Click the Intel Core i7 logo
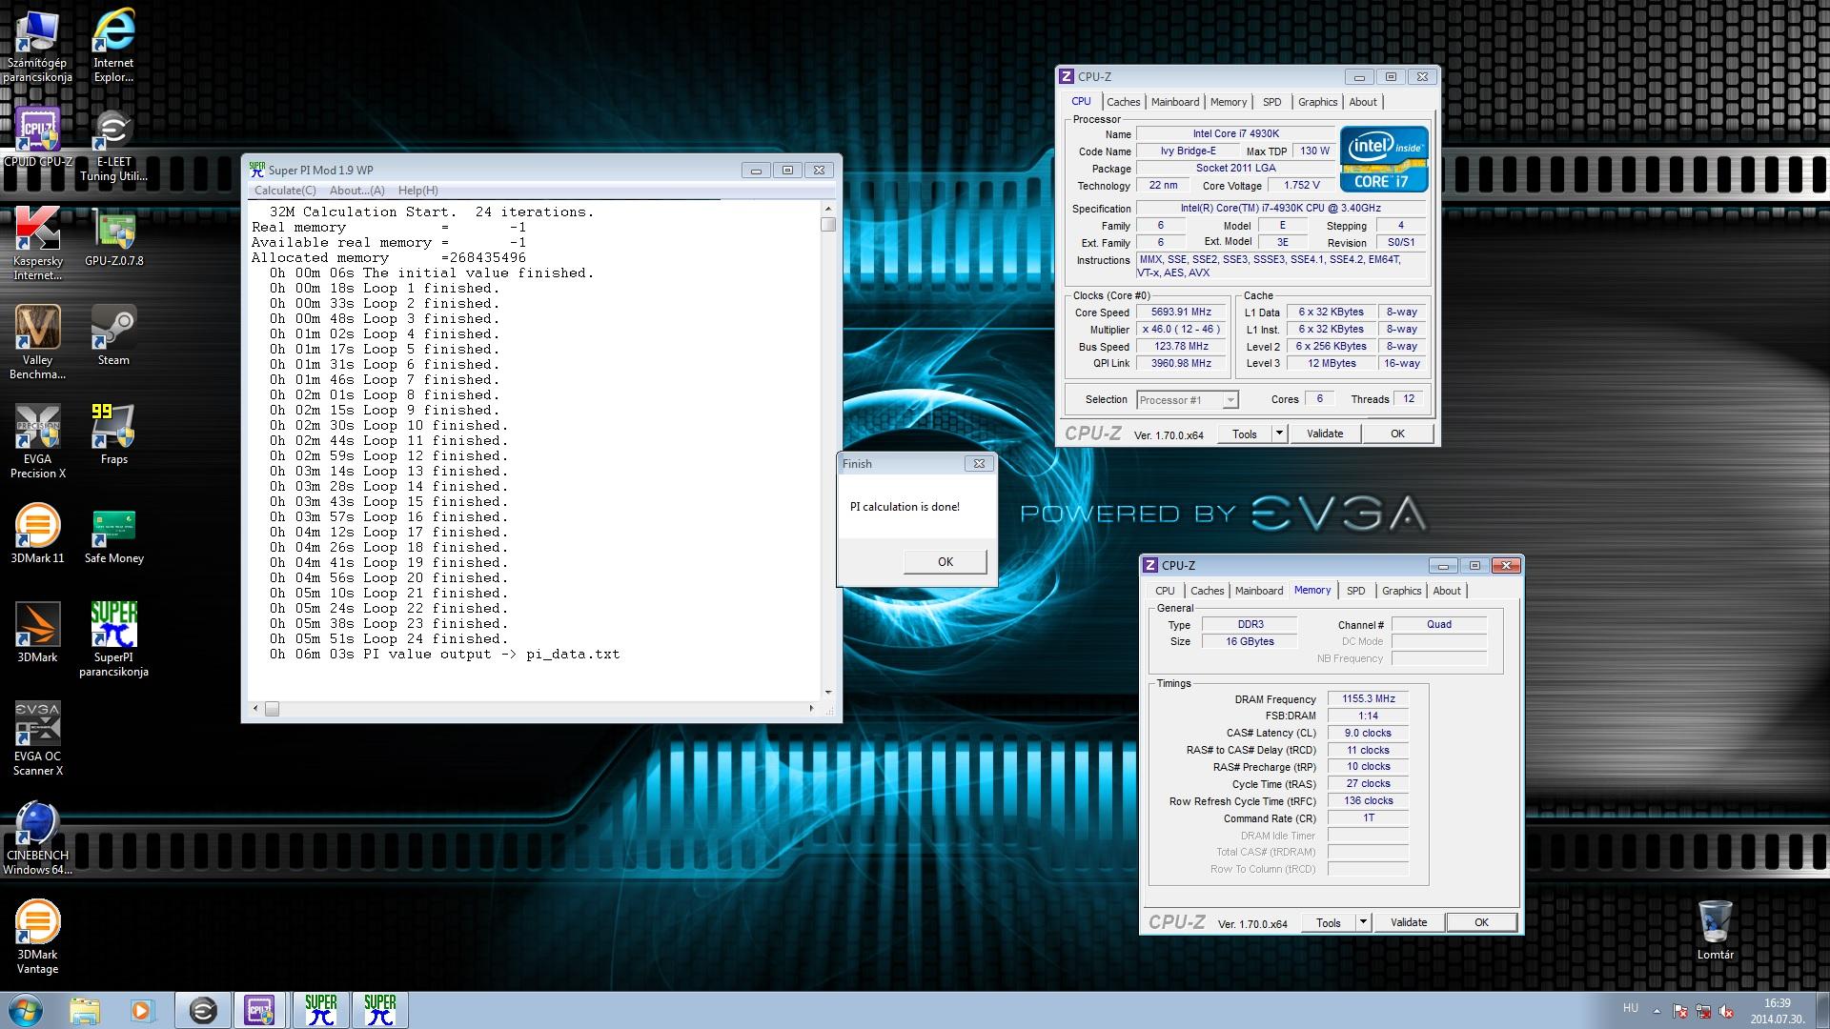The height and width of the screenshot is (1029, 1830). [x=1384, y=159]
